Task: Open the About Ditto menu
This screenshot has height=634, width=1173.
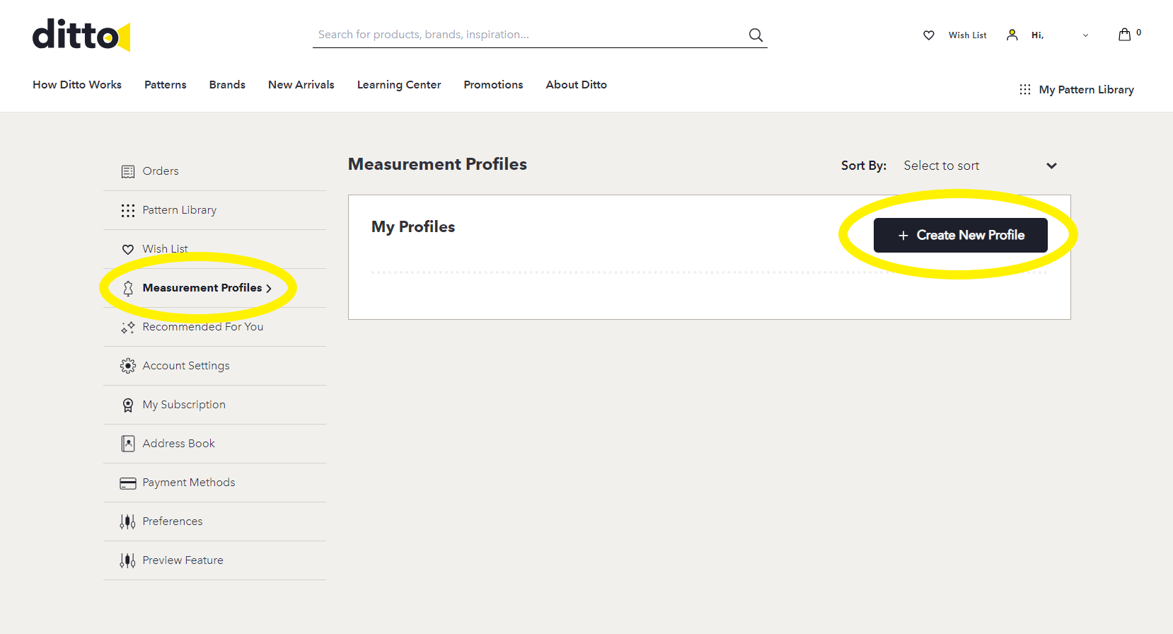Action: tap(577, 84)
